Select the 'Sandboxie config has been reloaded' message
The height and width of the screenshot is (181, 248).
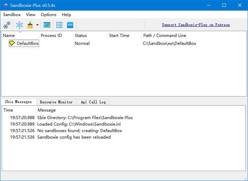(x=74, y=137)
